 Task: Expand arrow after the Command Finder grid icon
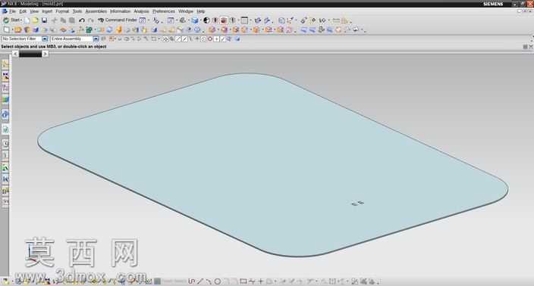pos(149,20)
